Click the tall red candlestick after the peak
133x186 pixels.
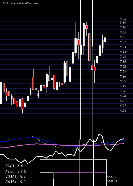click(89, 47)
